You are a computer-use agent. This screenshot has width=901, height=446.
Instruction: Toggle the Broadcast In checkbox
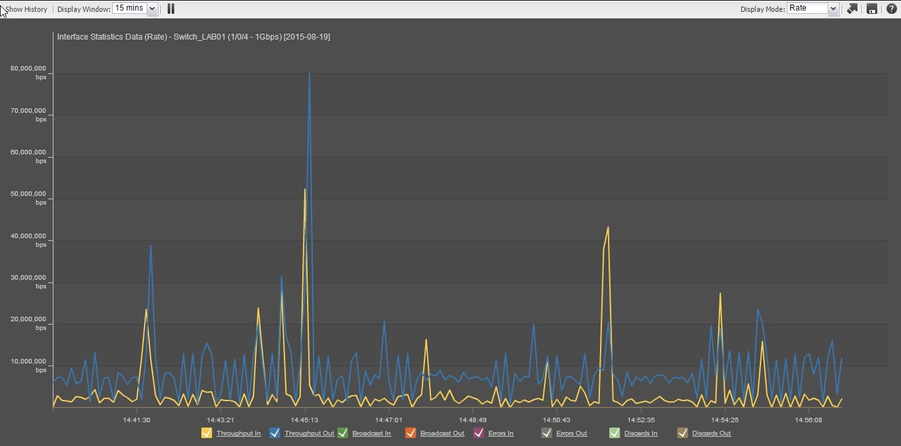(x=343, y=433)
